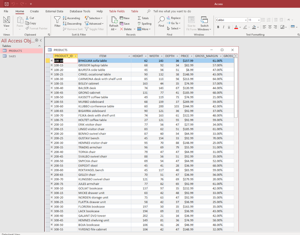Open the font name dropdown showing Calibri
This screenshot has width=300, height=235.
pyautogui.click(x=246, y=20)
